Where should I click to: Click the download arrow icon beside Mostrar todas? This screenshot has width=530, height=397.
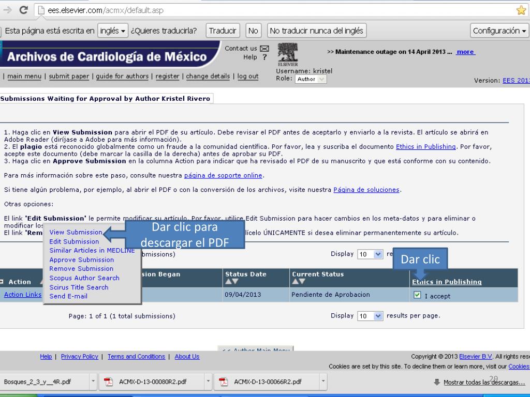coord(437,382)
